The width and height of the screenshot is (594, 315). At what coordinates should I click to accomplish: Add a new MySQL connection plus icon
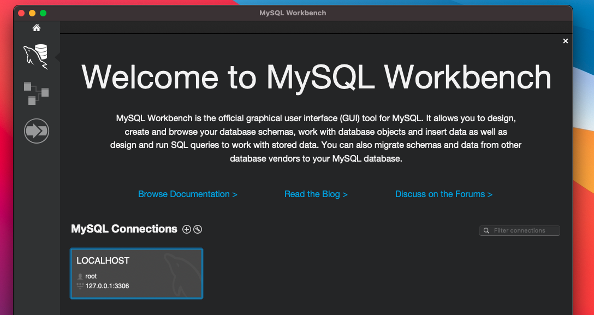tap(187, 229)
